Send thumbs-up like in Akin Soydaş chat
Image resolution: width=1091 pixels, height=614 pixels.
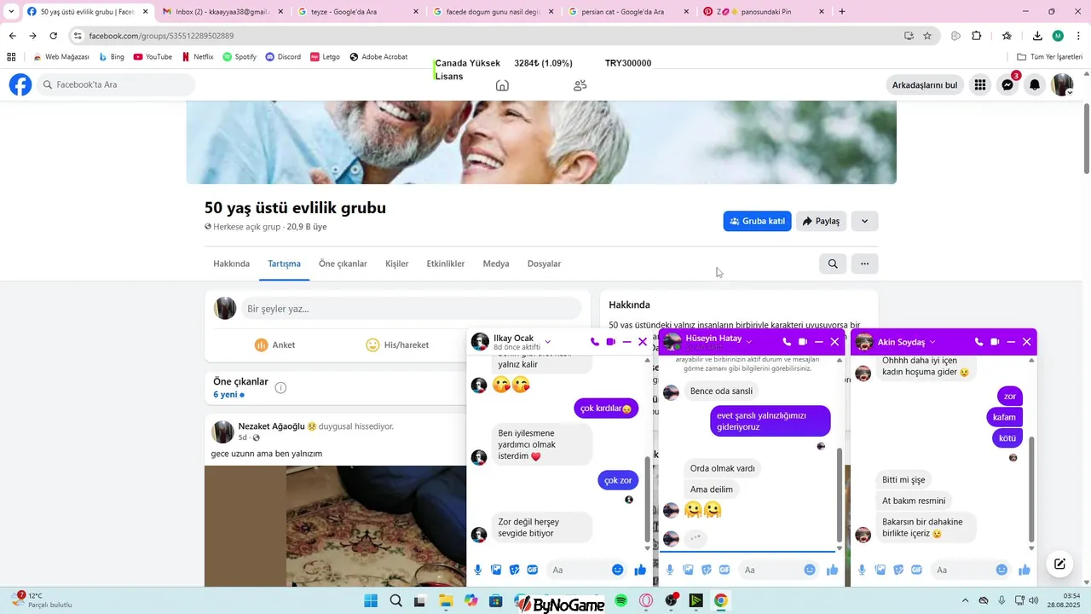1025,570
